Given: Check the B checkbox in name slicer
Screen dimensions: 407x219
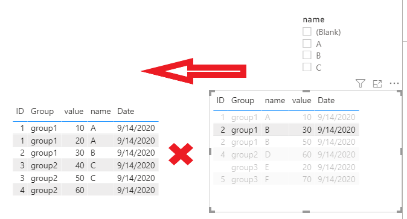Looking at the screenshot, I should (307, 56).
